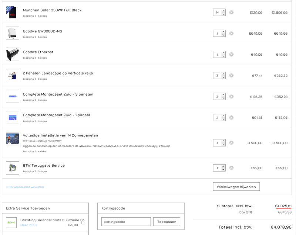Remove BTW Teruggave Service item
Screen dimensions: 296x235
pos(231,168)
